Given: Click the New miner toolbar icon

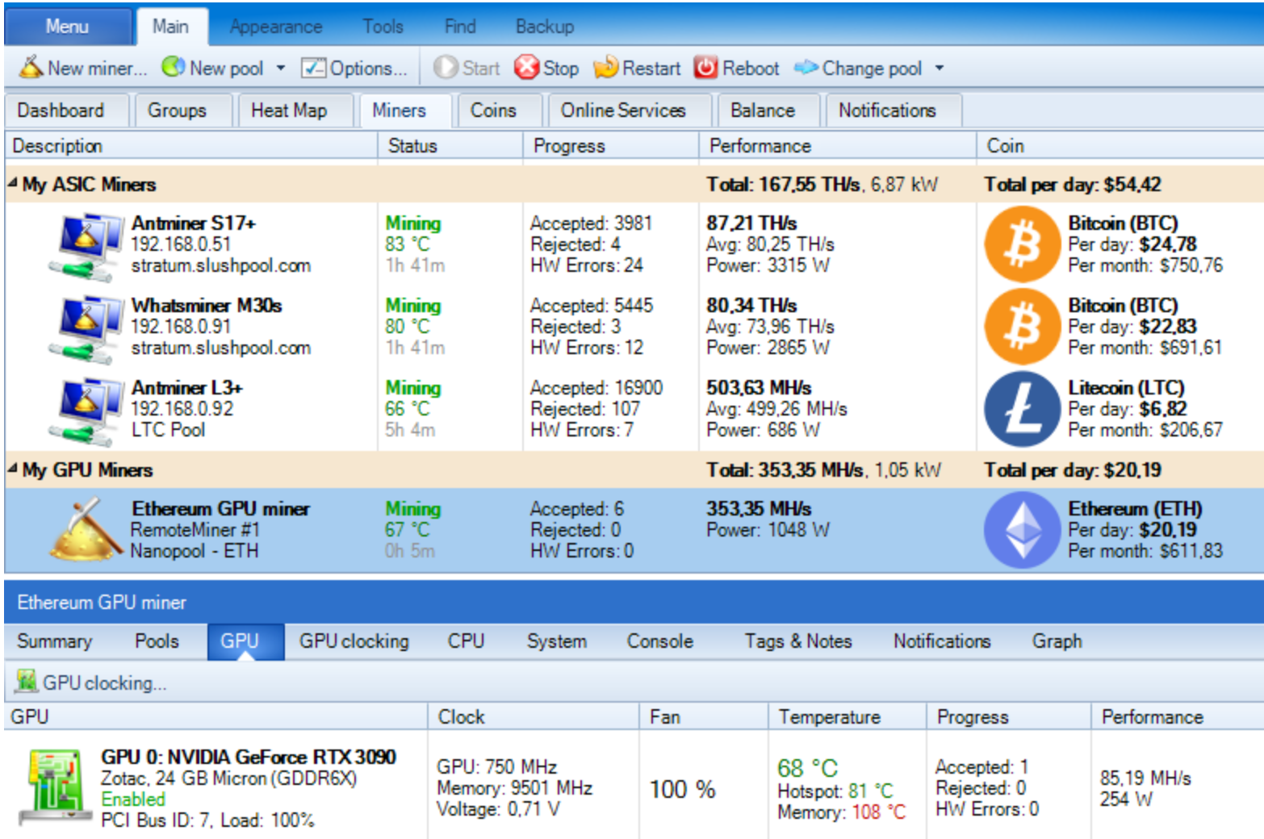Looking at the screenshot, I should pyautogui.click(x=31, y=68).
